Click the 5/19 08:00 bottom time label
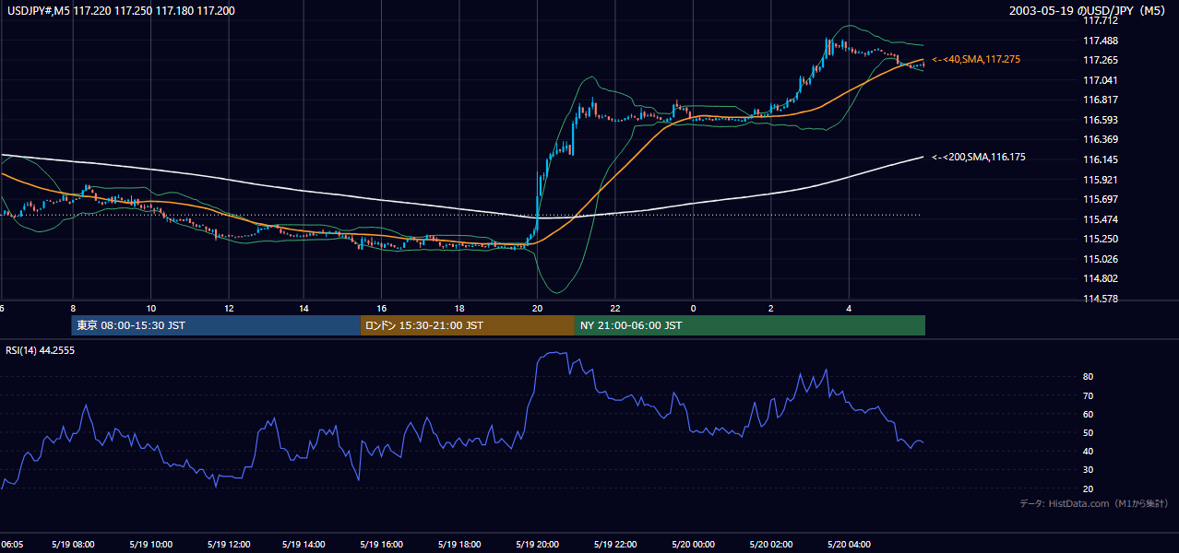1179x553 pixels. pyautogui.click(x=73, y=544)
